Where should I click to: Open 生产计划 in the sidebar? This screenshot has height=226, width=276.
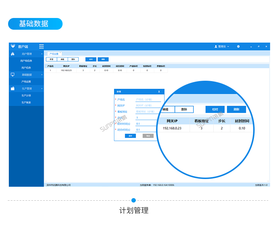coord(26,95)
